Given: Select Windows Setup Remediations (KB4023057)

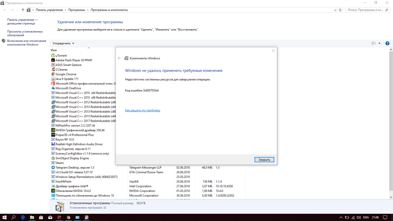Looking at the screenshot, I should click(x=86, y=177).
